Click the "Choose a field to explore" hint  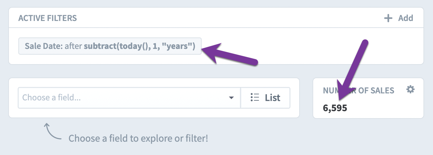click(138, 138)
